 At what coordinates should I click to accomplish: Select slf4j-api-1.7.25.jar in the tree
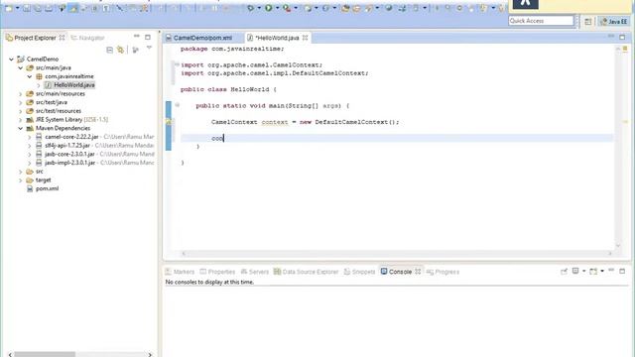click(x=67, y=146)
